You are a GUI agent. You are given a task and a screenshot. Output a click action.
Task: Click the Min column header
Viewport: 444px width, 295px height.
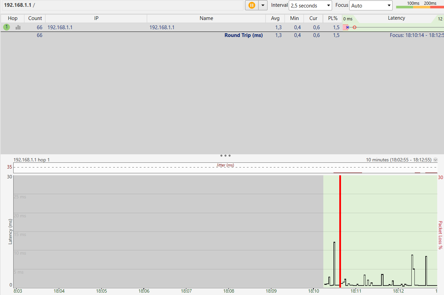point(294,18)
